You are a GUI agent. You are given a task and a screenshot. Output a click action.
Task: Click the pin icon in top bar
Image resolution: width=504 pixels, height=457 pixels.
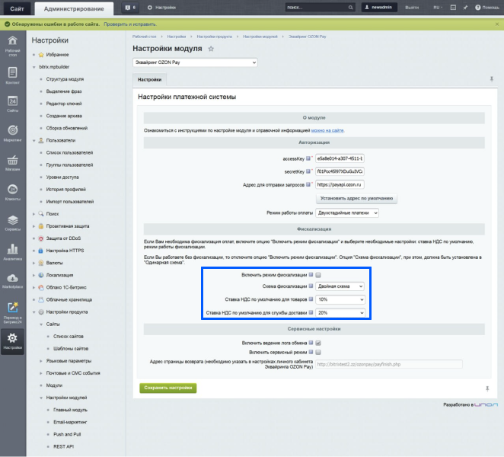pyautogui.click(x=465, y=8)
